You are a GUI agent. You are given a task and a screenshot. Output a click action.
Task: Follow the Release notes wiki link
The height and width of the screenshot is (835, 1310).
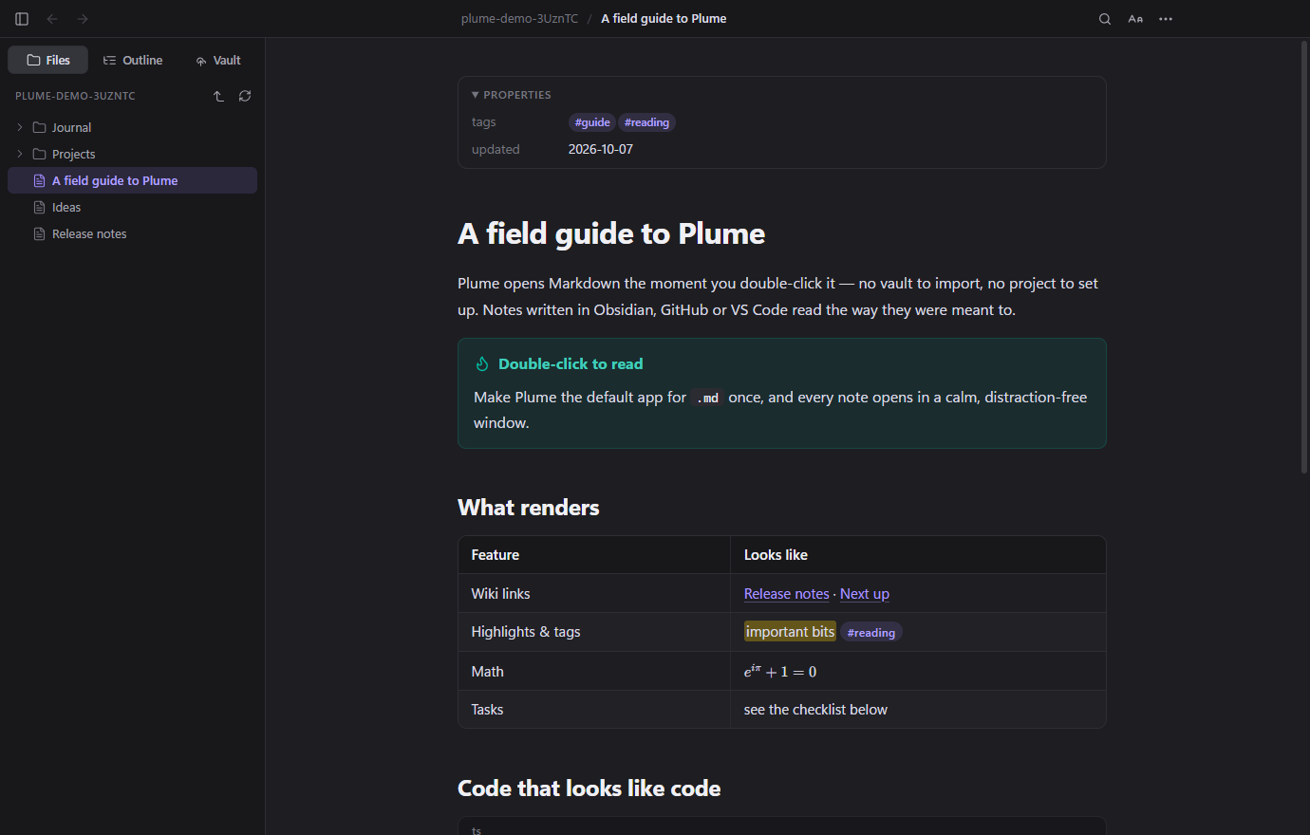pyautogui.click(x=786, y=594)
